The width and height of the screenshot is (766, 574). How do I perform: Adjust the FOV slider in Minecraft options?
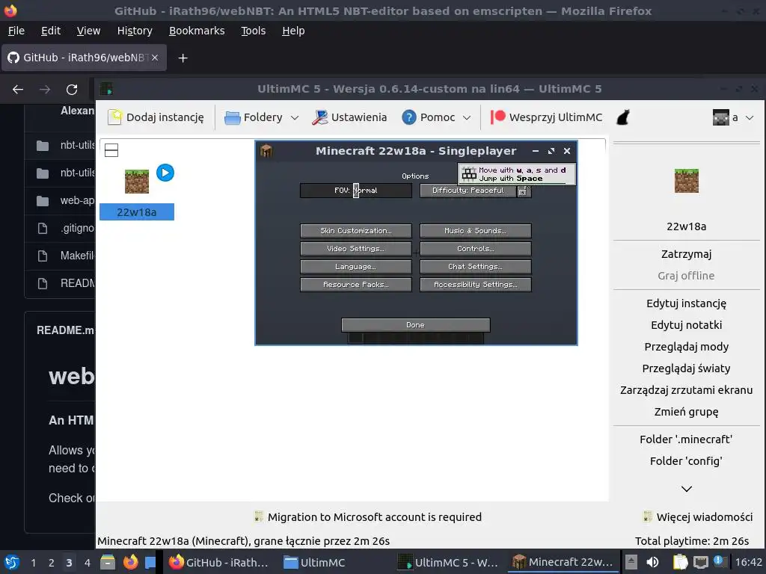tap(355, 191)
